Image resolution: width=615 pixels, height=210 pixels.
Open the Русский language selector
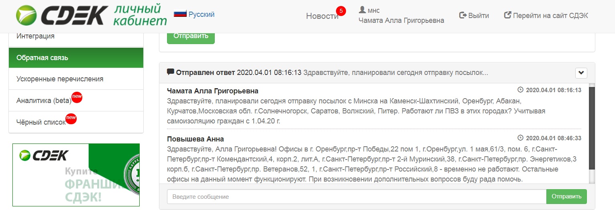202,14
